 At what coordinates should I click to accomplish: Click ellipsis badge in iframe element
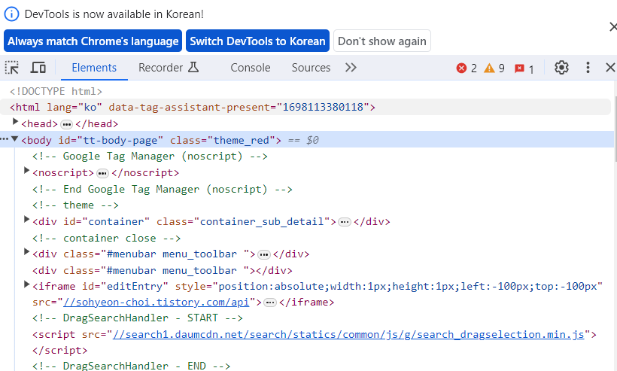click(270, 303)
